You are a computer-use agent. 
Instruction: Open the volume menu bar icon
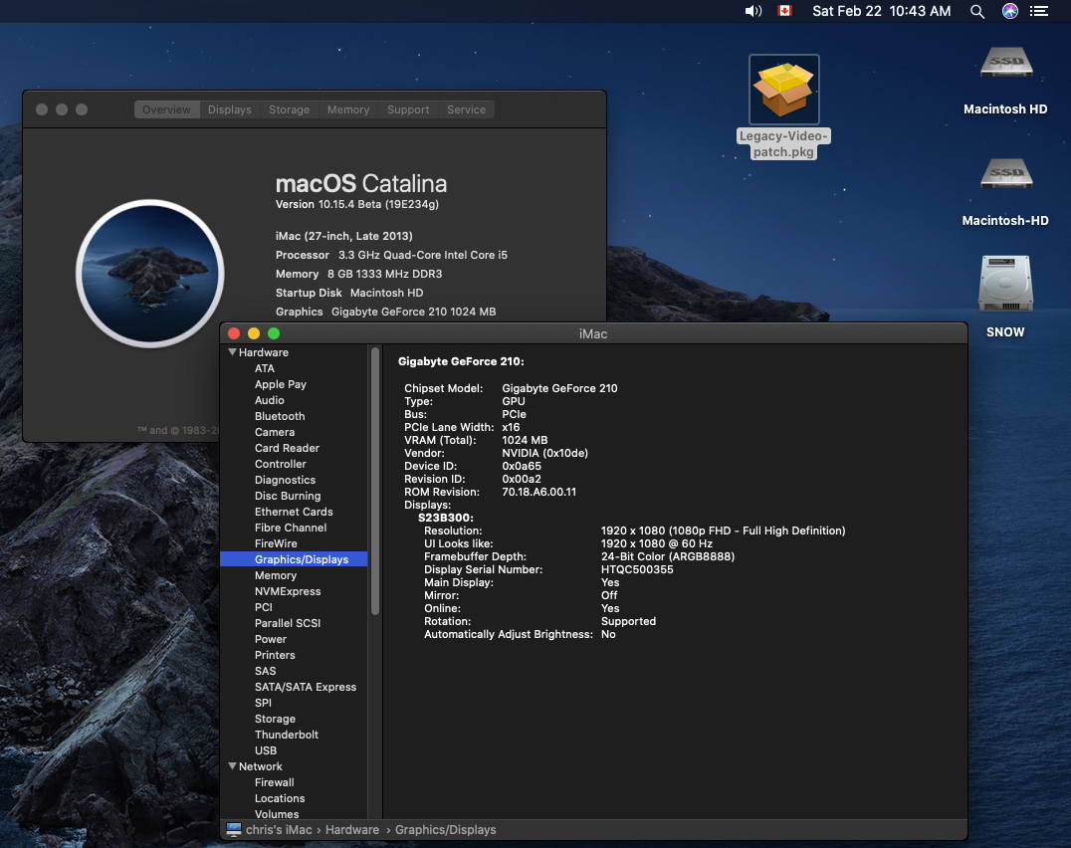(752, 11)
